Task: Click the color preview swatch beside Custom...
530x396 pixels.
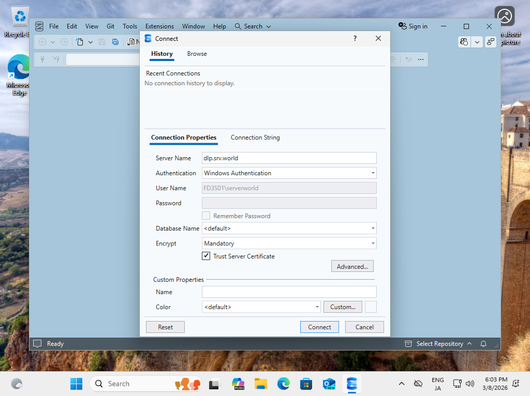Action: point(371,307)
